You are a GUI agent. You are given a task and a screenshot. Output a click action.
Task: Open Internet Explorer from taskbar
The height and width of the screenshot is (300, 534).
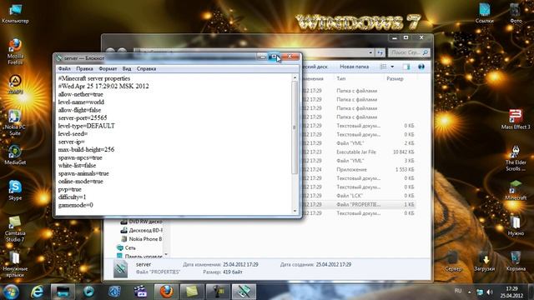(37, 292)
